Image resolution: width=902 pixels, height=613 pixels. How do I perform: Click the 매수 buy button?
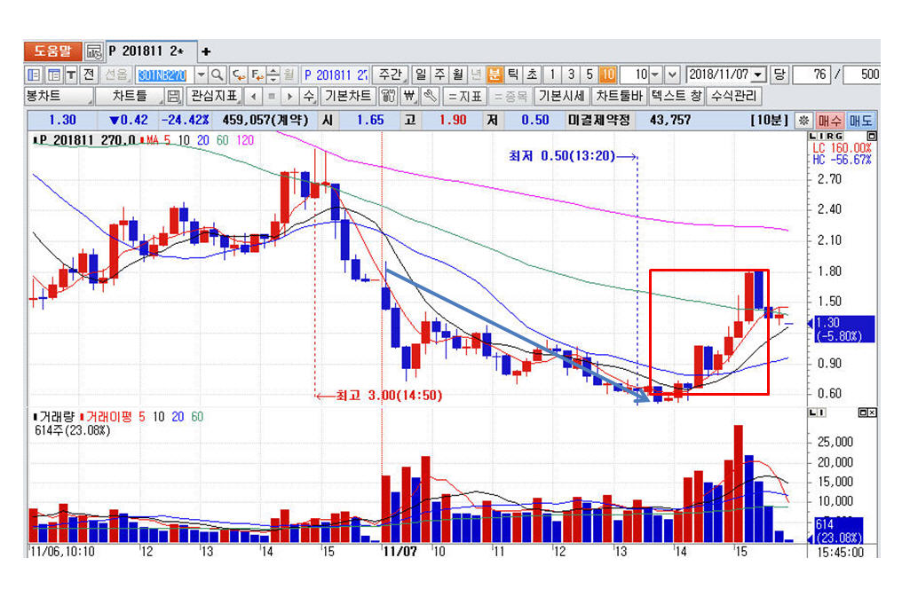point(830,120)
